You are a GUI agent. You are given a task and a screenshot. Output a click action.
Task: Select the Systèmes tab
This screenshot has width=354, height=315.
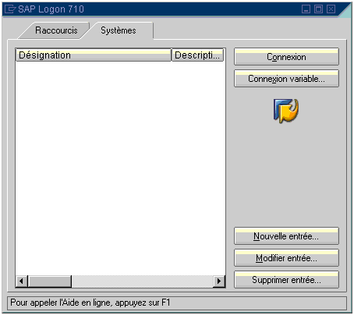tap(119, 30)
